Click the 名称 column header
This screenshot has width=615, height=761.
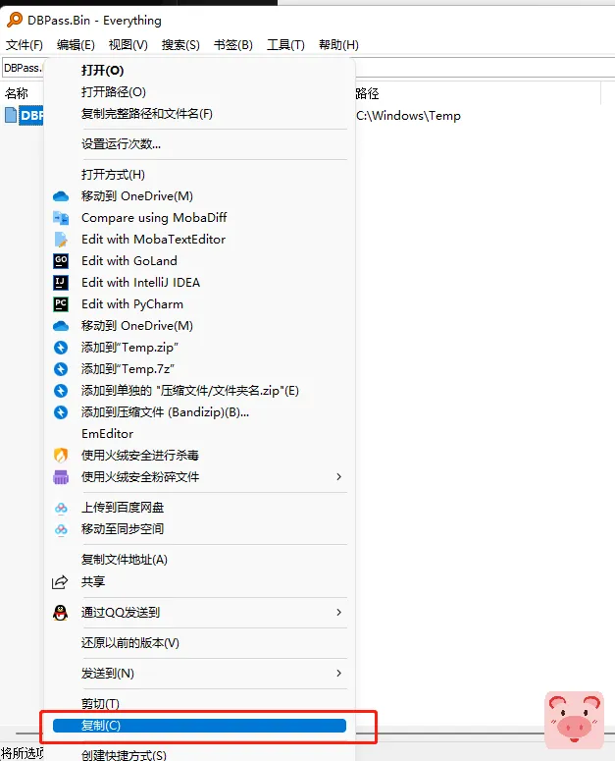coord(17,93)
